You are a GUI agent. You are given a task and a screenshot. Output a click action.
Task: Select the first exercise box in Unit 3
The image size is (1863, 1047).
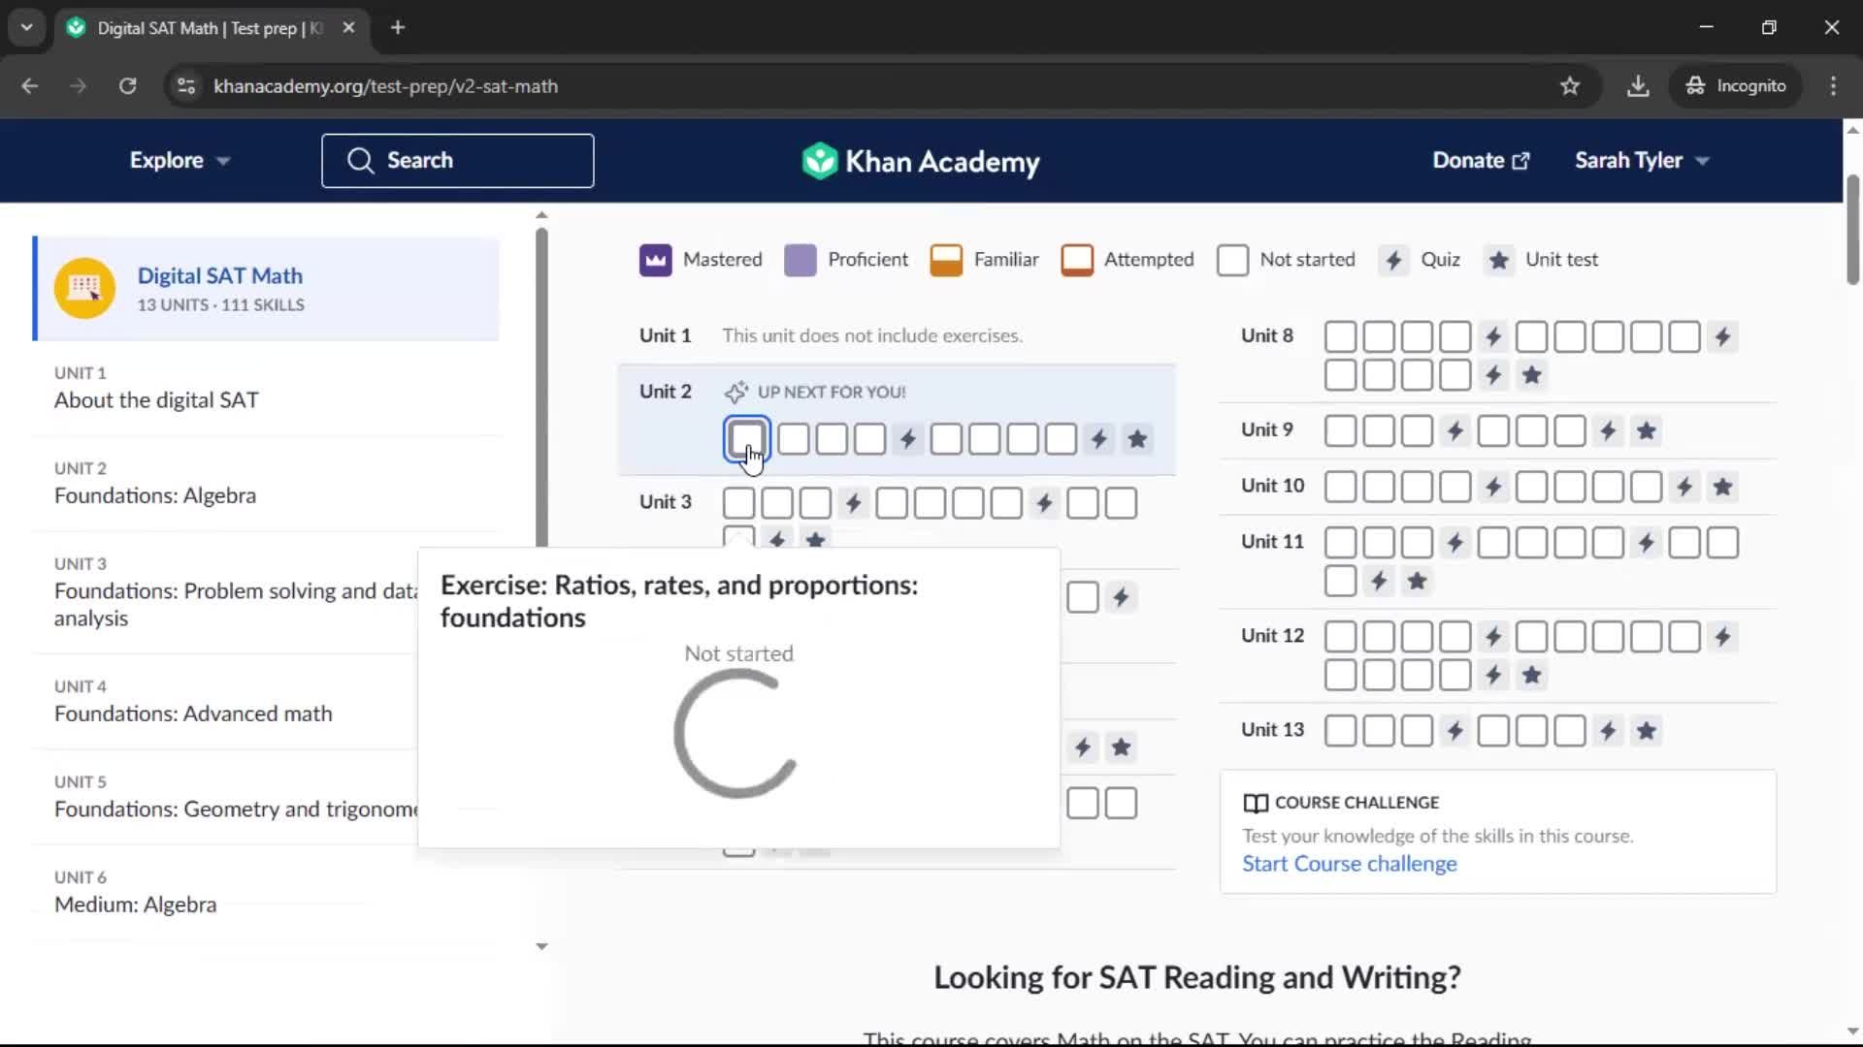(x=738, y=503)
